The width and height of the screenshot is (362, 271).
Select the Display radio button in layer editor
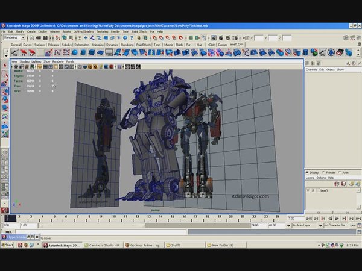pyautogui.click(x=307, y=173)
